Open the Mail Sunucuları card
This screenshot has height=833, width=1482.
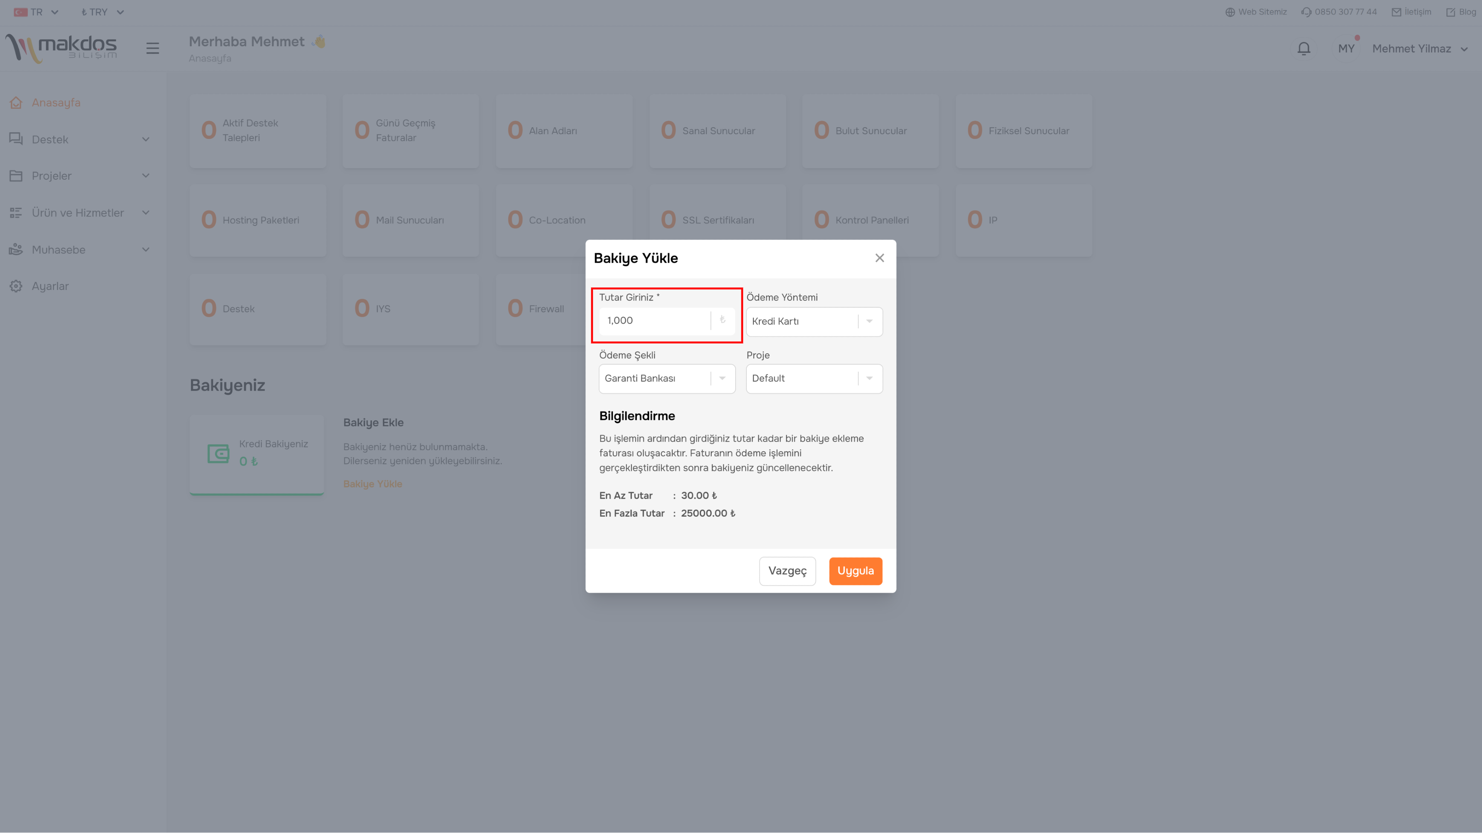click(411, 220)
